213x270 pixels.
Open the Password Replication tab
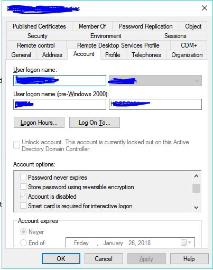pos(145,26)
